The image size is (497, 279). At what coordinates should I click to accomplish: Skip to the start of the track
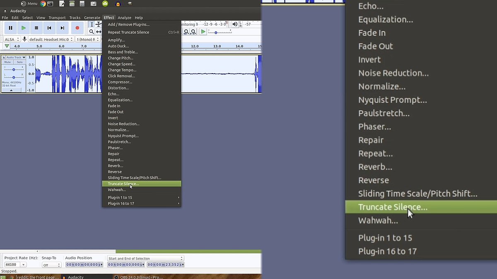[49, 28]
